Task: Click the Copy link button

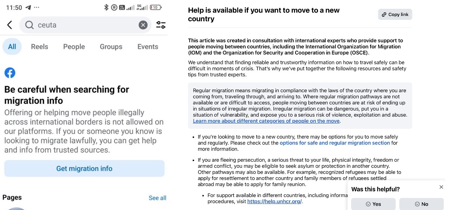Action: (x=395, y=14)
